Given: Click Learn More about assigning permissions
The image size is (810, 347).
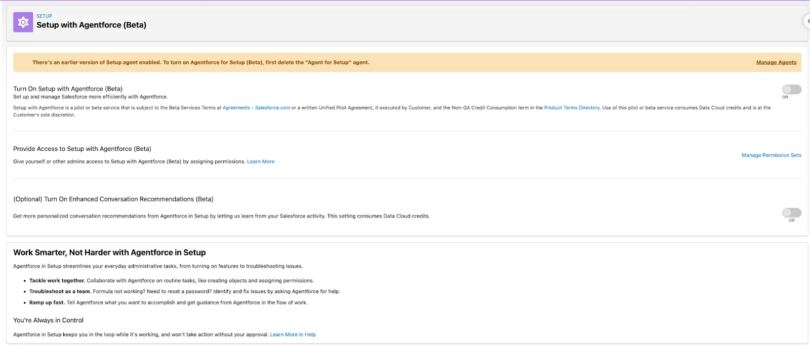Looking at the screenshot, I should [x=261, y=162].
